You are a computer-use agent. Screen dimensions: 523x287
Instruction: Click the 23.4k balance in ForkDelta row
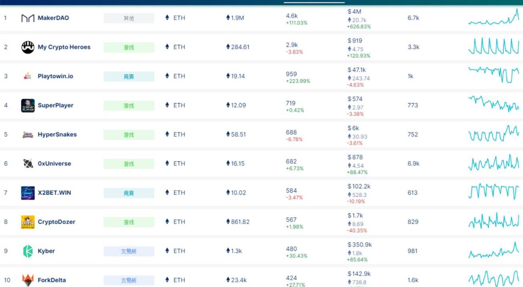click(236, 280)
